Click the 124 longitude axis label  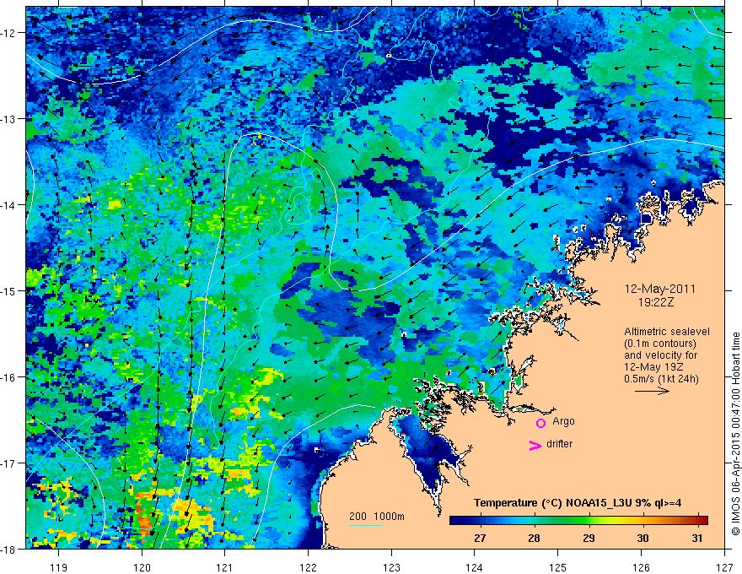point(475,567)
